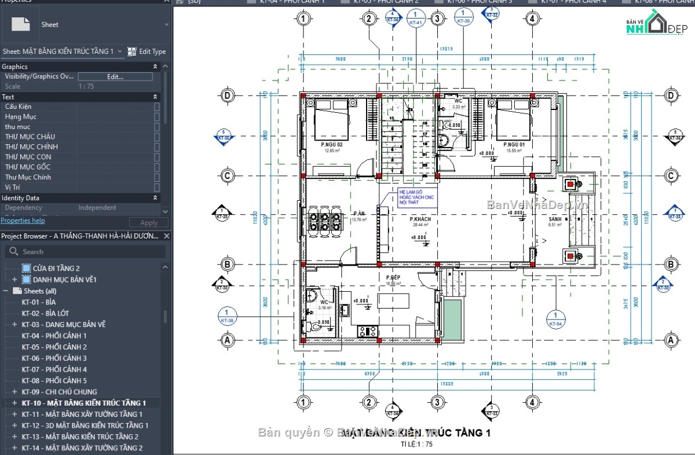
Task: Select the left KT-30 section marker
Action: (222, 284)
